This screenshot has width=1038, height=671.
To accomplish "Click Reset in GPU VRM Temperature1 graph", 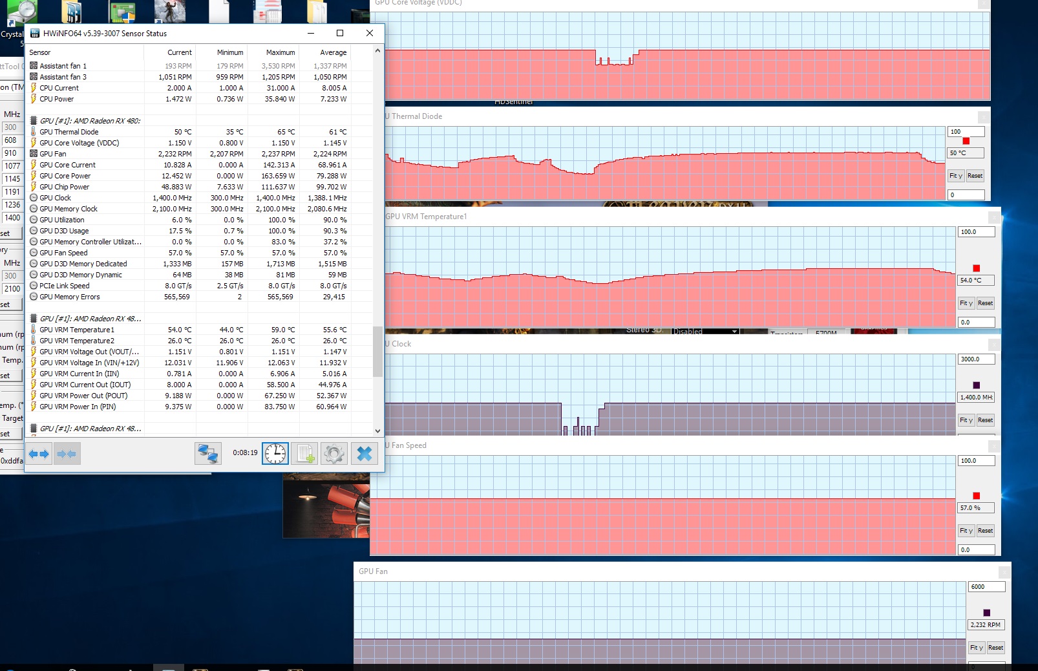I will [x=985, y=303].
